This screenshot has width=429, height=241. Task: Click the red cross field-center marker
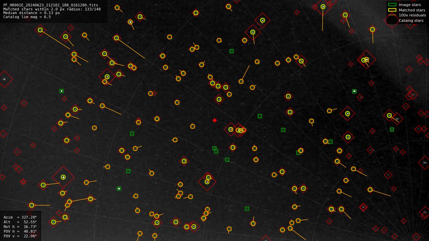click(215, 120)
